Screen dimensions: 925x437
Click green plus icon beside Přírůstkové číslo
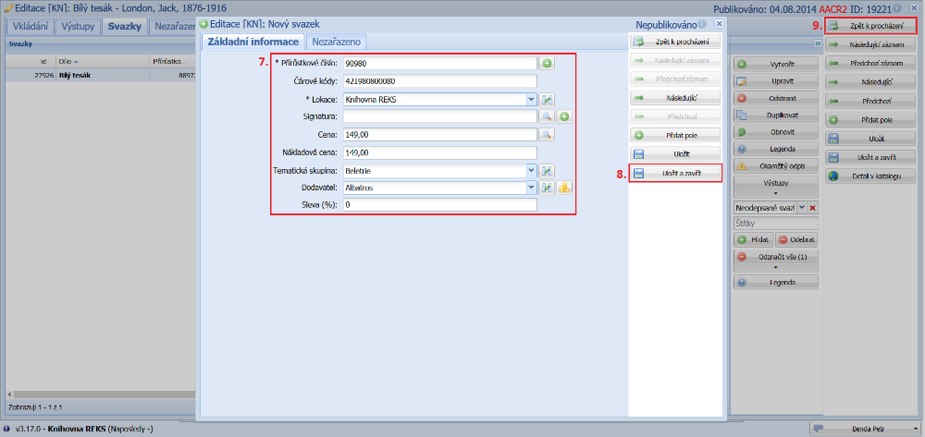tap(547, 64)
